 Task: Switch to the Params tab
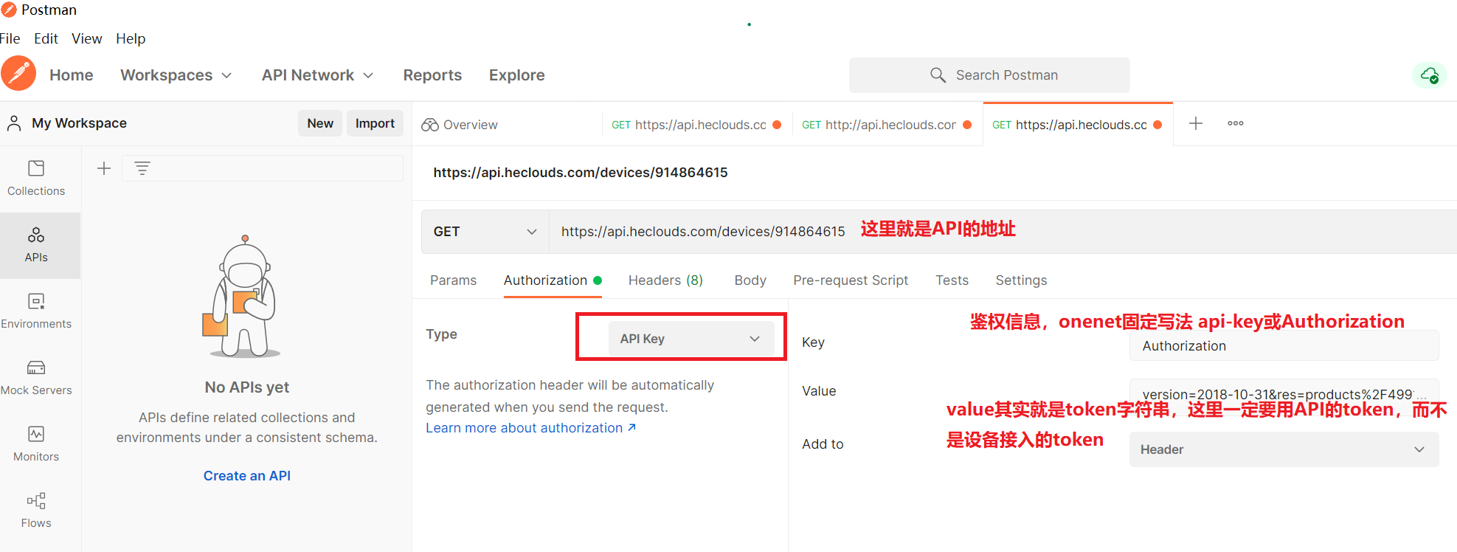(453, 280)
